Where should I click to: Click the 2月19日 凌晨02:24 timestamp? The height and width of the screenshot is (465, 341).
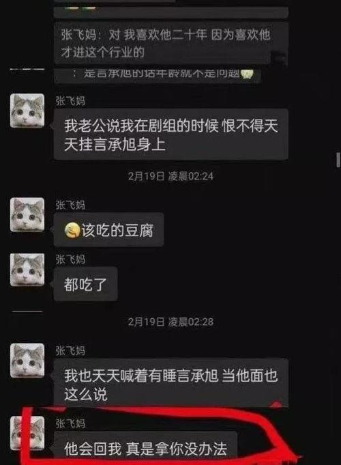point(170,176)
